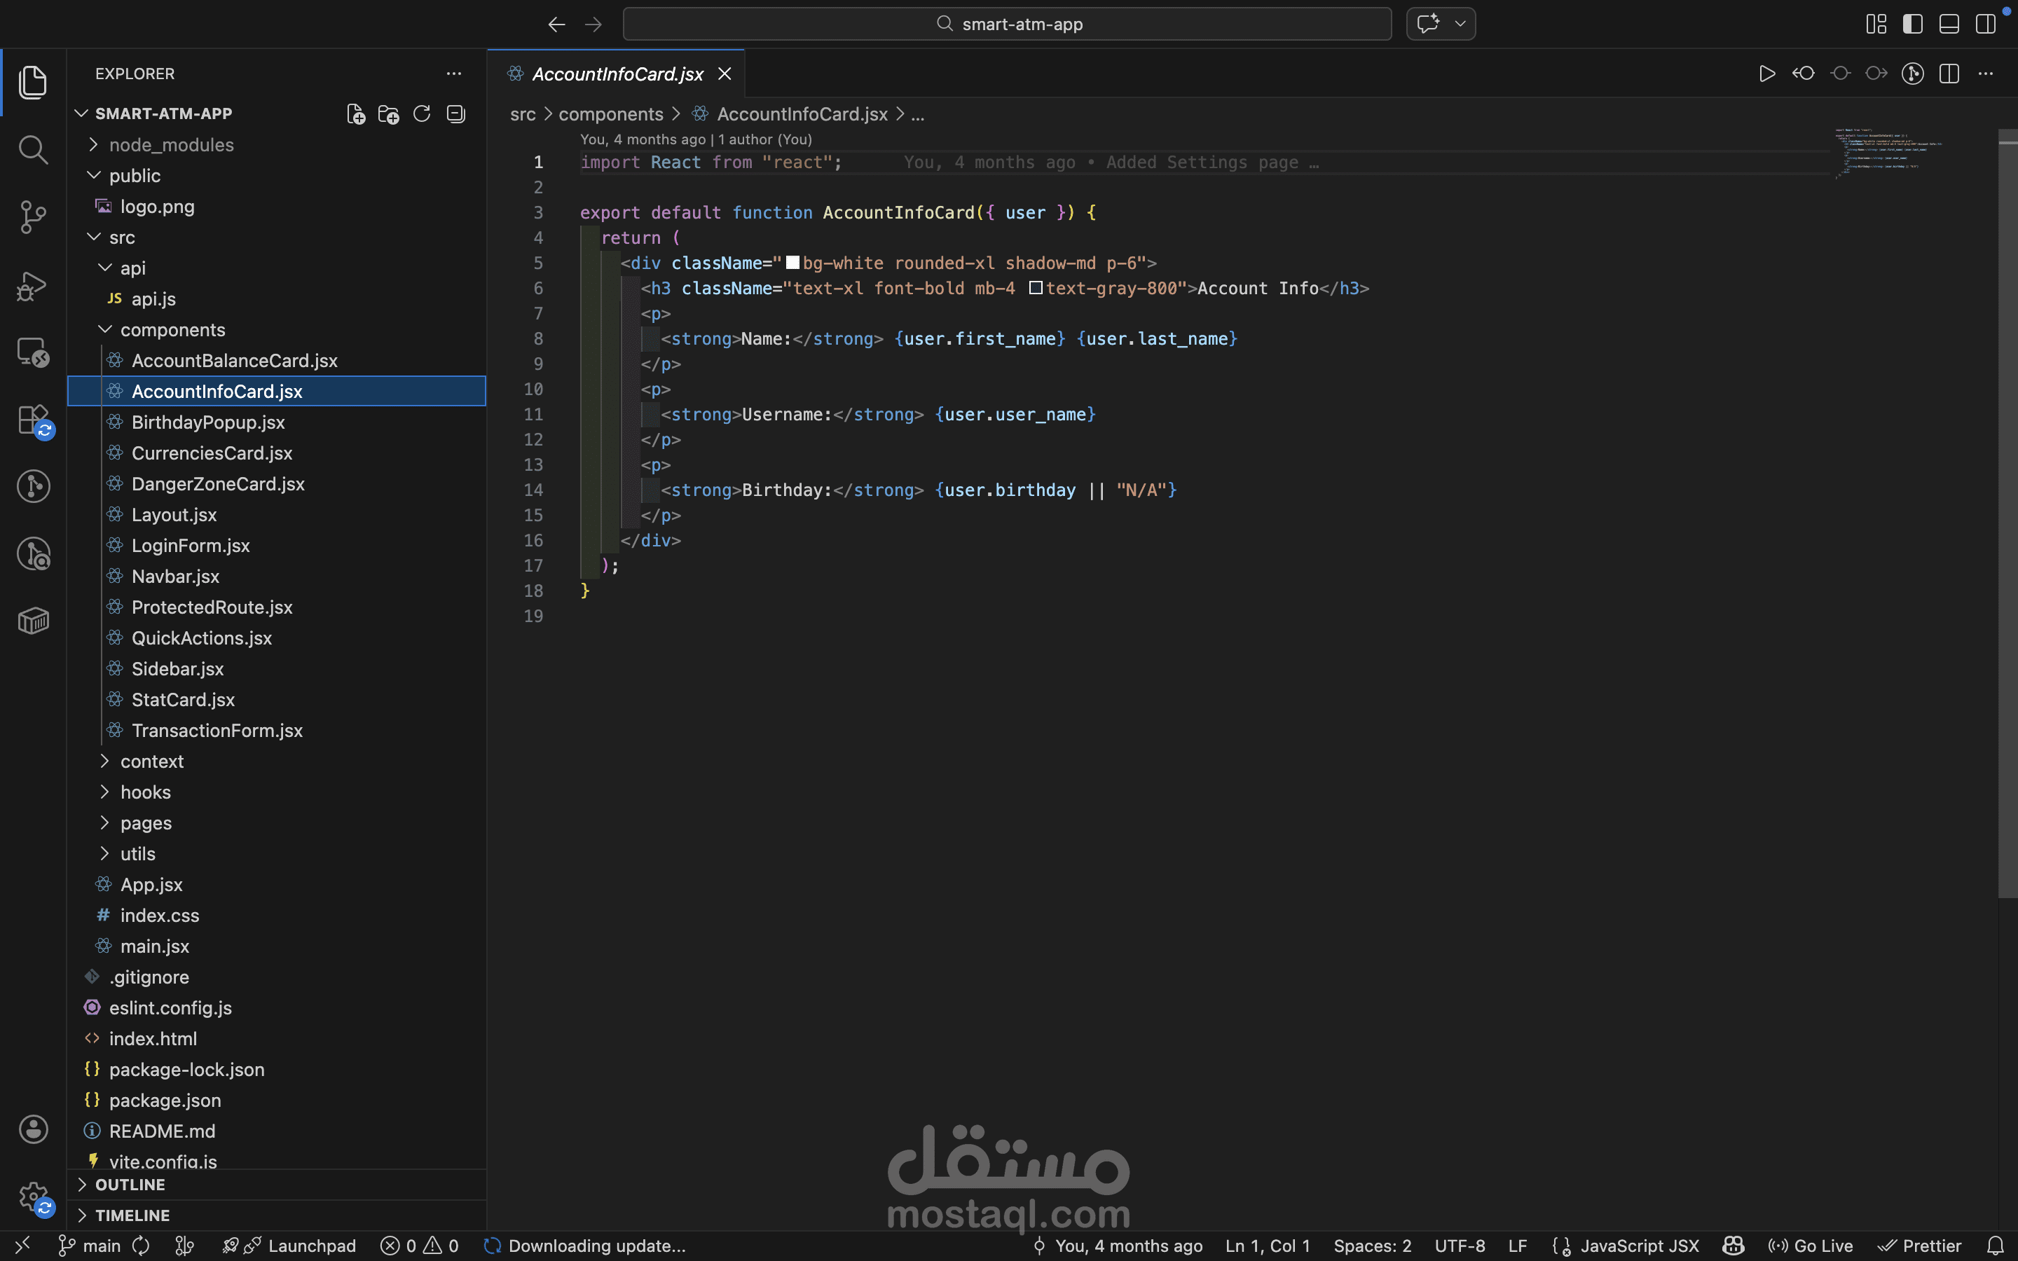
Task: Run the code with play icon
Action: [1766, 74]
